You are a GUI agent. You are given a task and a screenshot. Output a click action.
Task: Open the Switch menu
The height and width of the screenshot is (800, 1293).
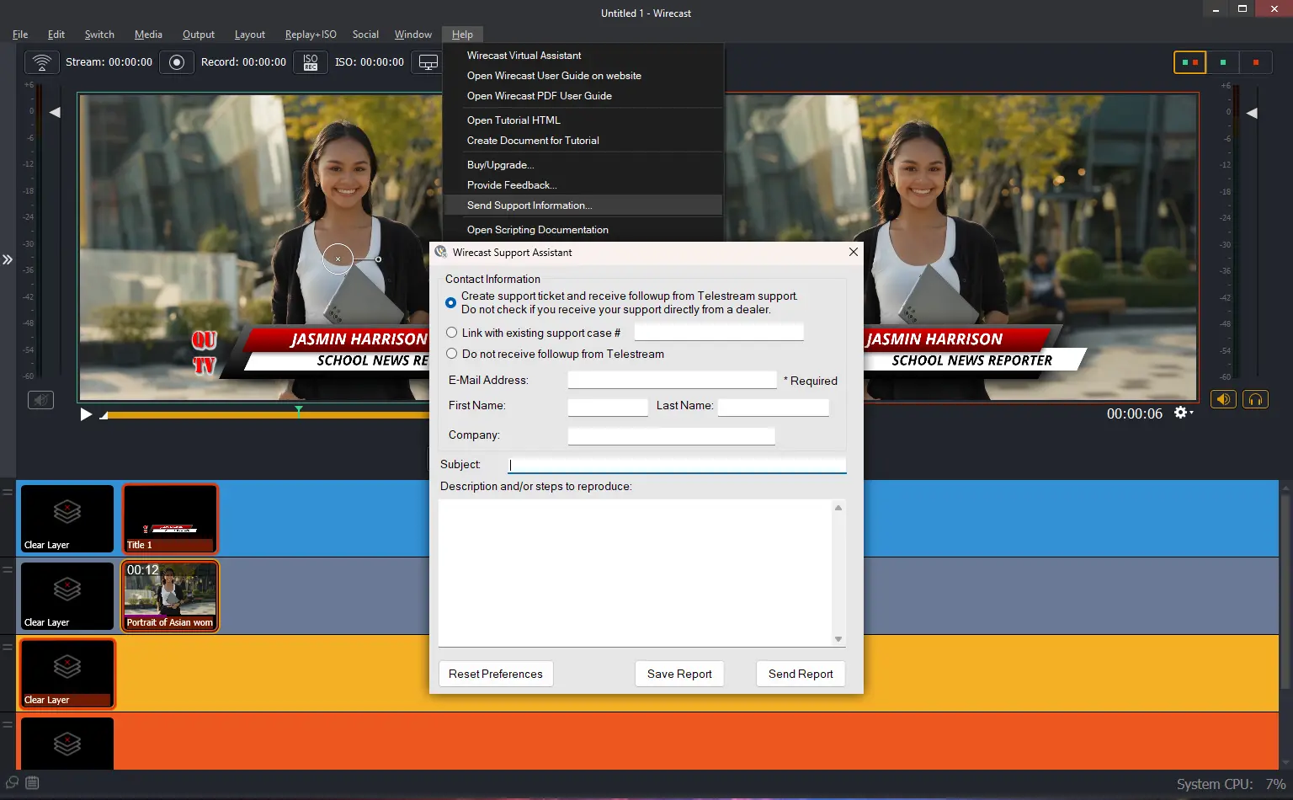pyautogui.click(x=99, y=35)
